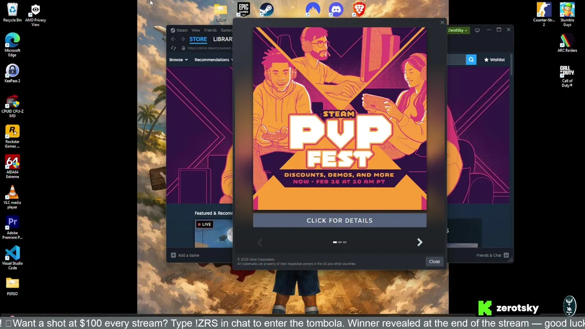Viewport: 585px width, 329px height.
Task: Close the popup with the X icon
Action: click(x=442, y=22)
